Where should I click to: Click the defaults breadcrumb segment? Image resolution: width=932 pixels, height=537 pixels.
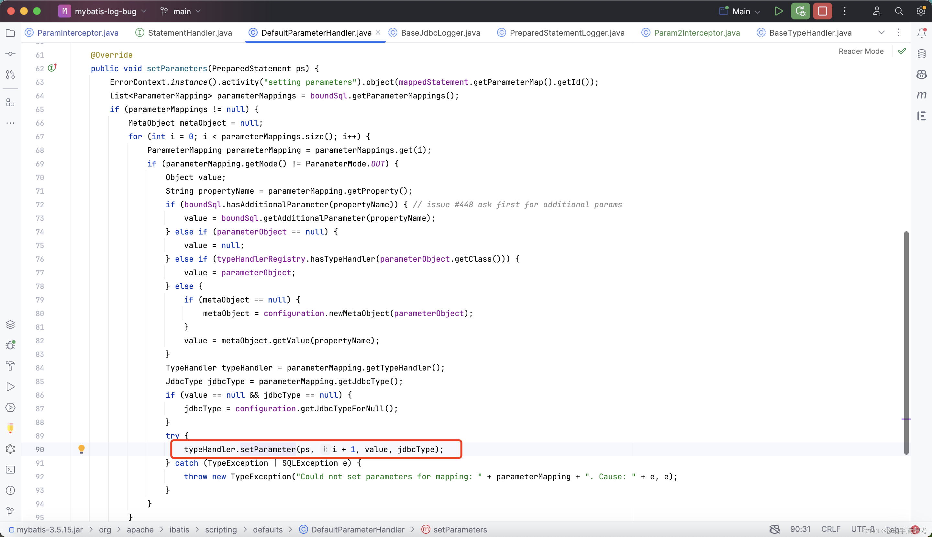268,529
